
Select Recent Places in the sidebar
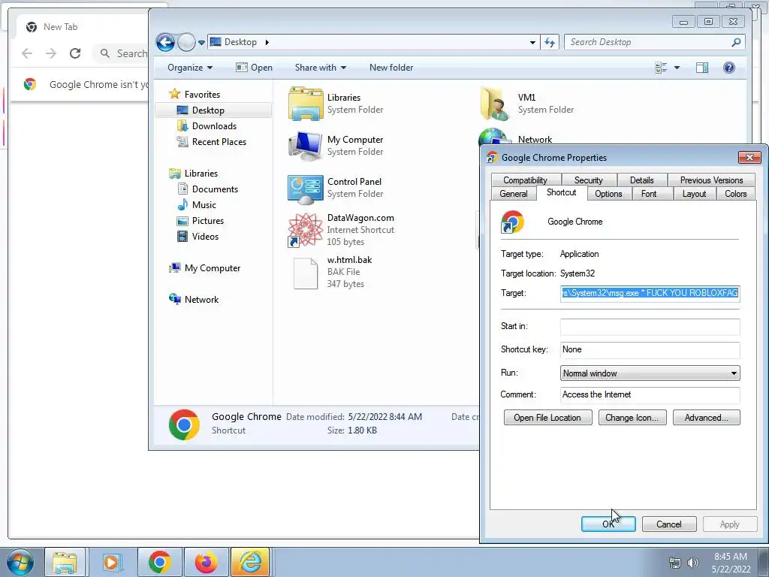(x=211, y=142)
